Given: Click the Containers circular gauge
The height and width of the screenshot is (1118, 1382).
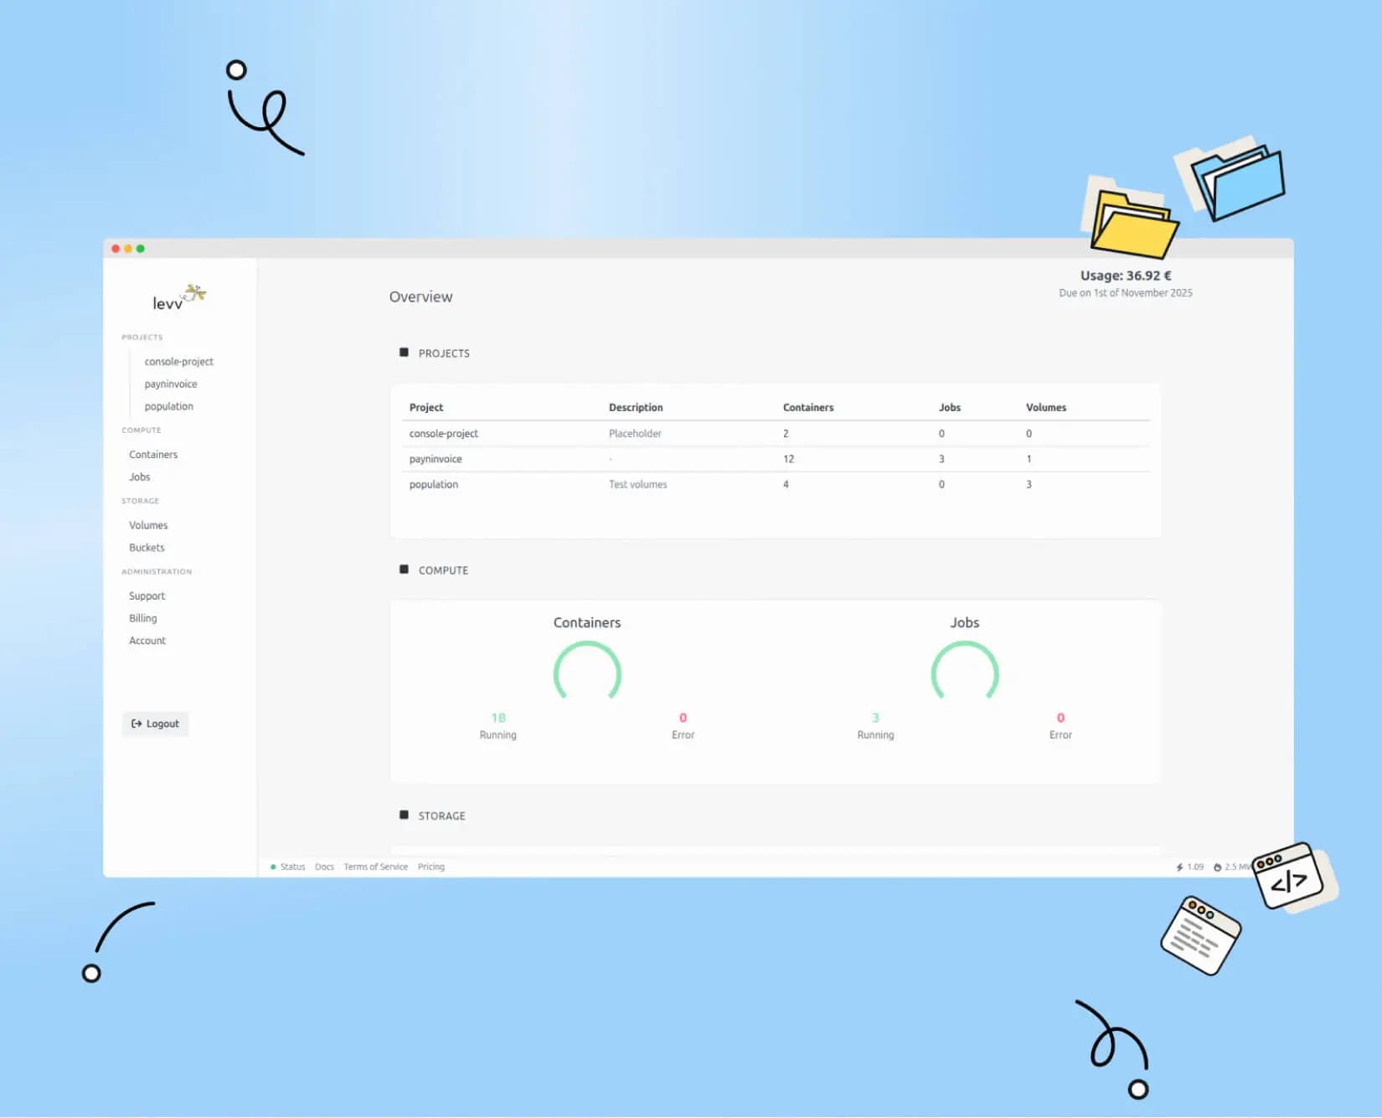Looking at the screenshot, I should pos(587,673).
